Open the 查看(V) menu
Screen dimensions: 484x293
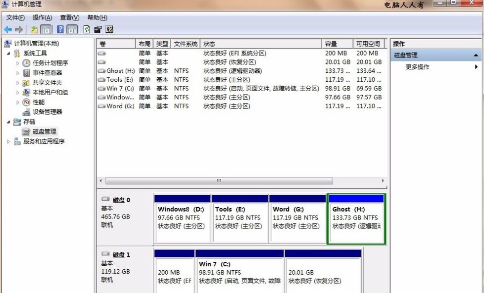(x=69, y=18)
